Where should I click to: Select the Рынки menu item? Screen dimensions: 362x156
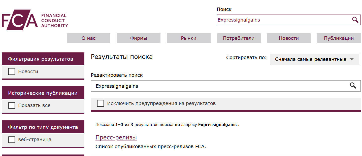click(x=188, y=38)
